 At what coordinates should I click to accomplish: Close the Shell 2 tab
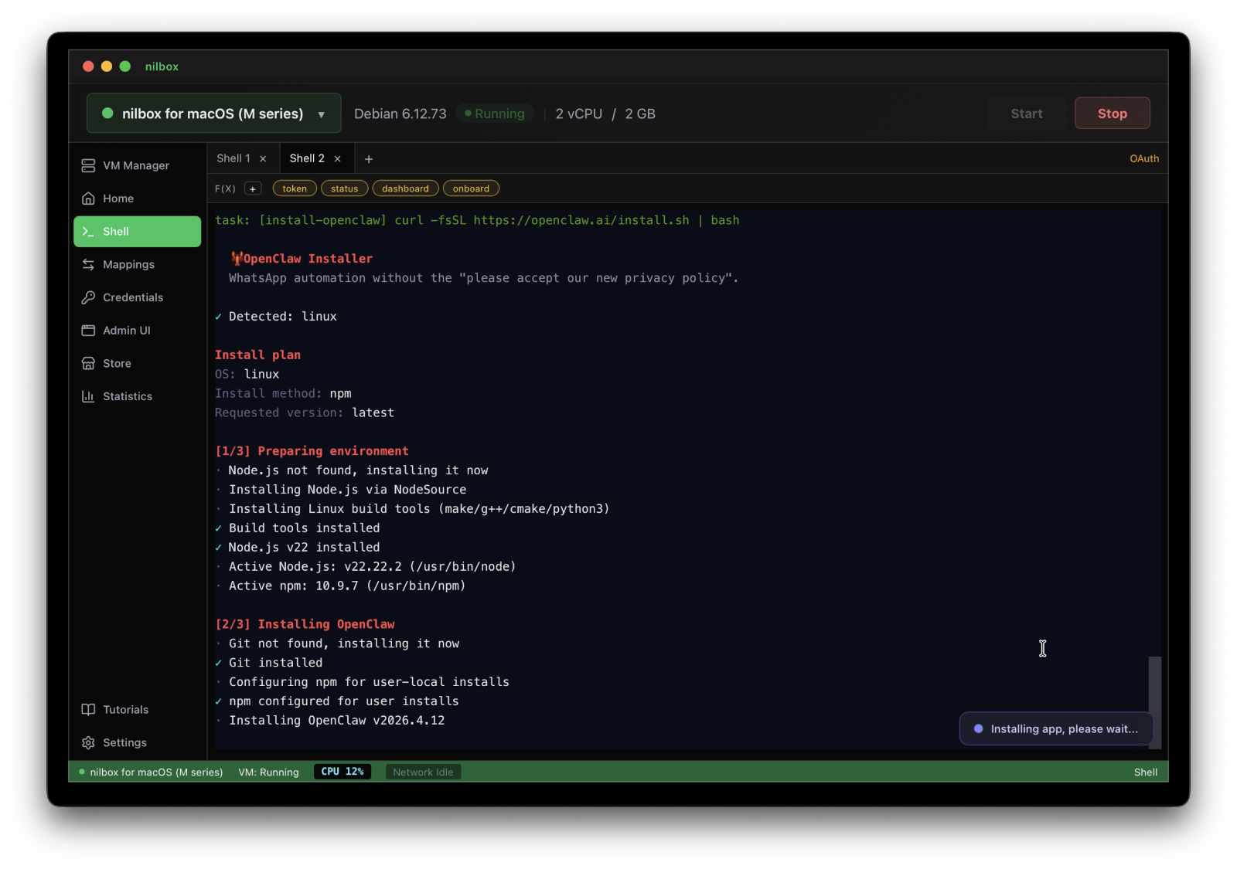pyautogui.click(x=337, y=158)
